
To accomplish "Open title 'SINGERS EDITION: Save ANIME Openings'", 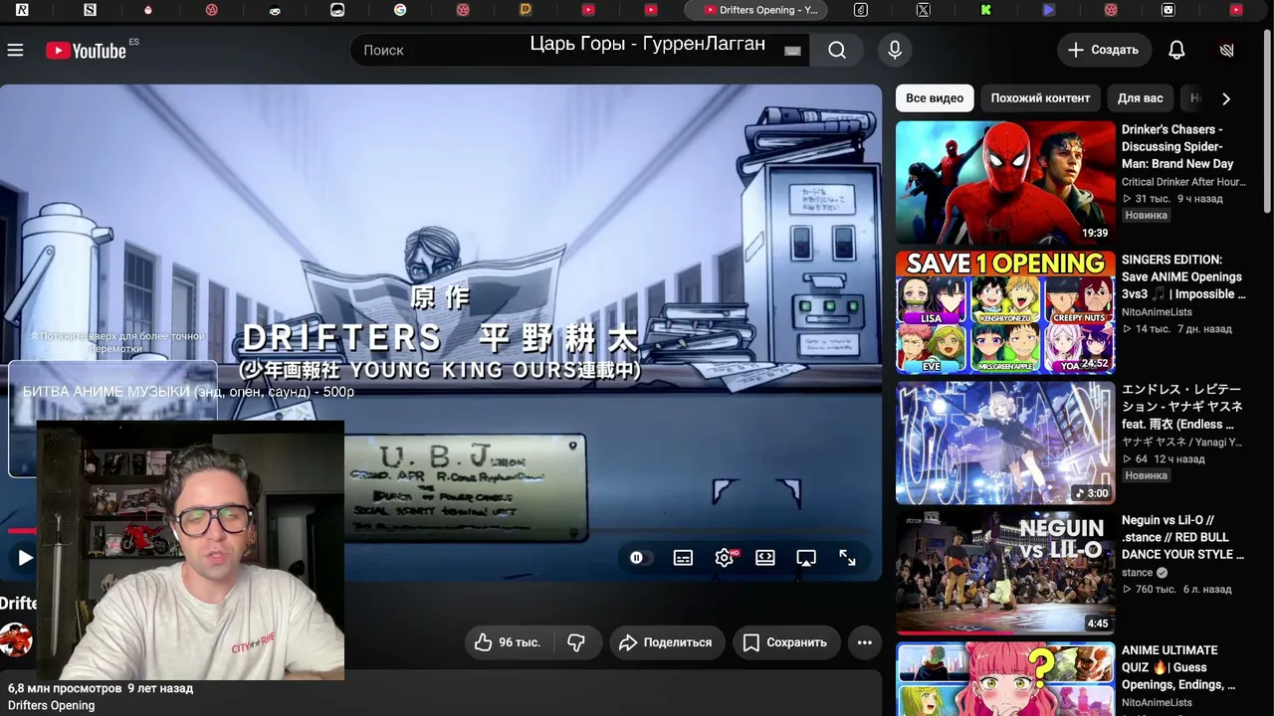I will [x=1183, y=276].
